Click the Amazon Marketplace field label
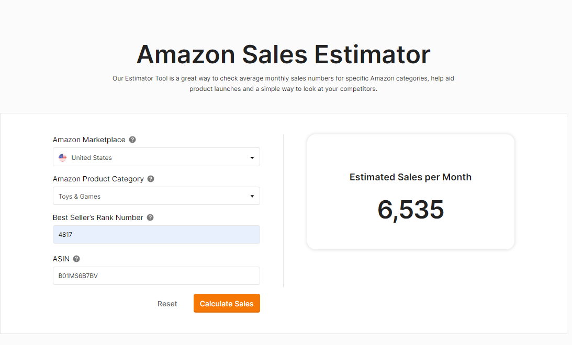 tap(89, 140)
